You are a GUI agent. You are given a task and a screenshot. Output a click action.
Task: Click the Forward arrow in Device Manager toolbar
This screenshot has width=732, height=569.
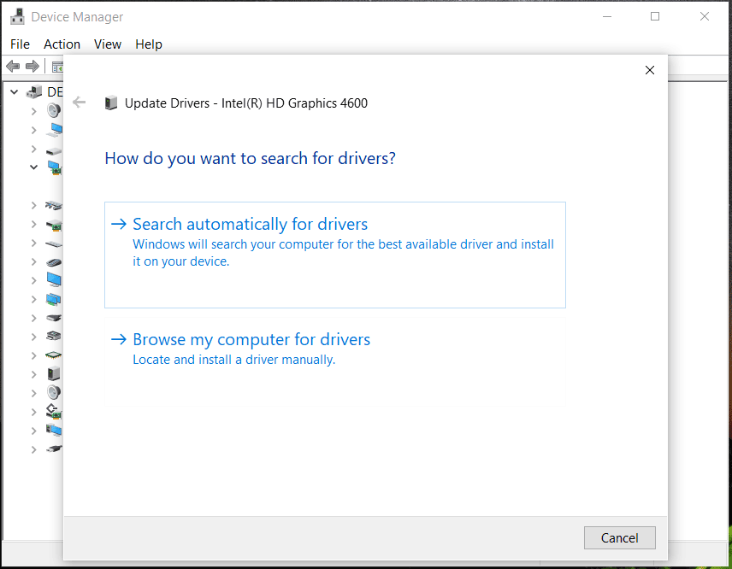(x=32, y=66)
